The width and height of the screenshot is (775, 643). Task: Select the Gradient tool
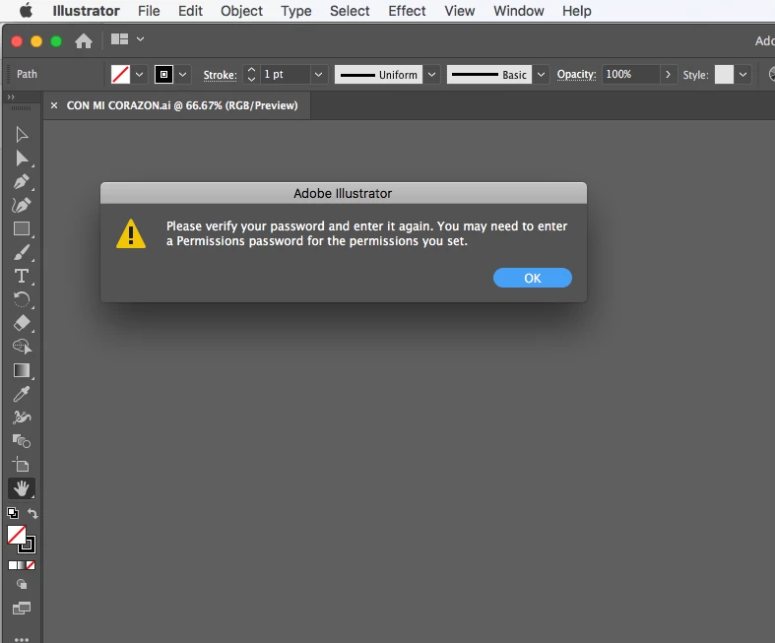tap(22, 370)
